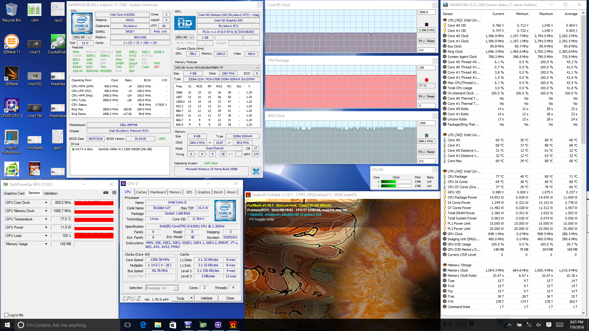Open the Windows Store taskbar icon
The height and width of the screenshot is (331, 589).
pos(173,325)
